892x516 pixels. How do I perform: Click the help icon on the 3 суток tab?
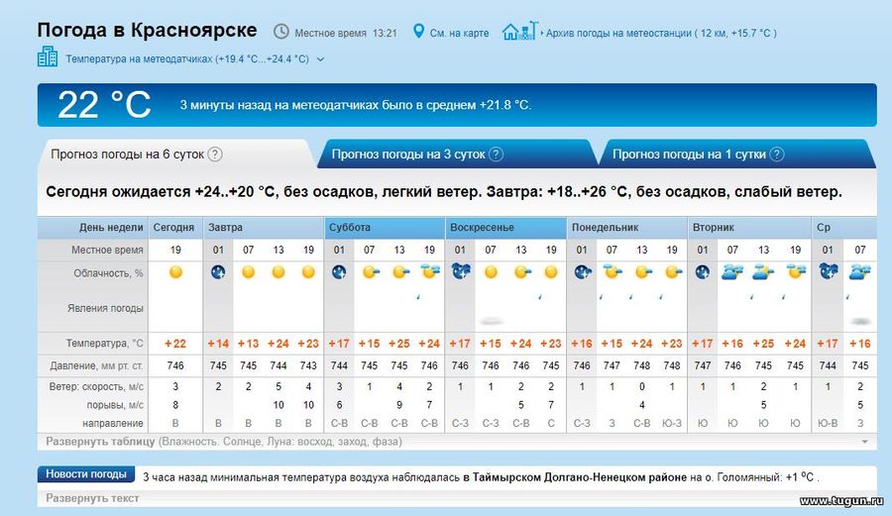coord(497,154)
